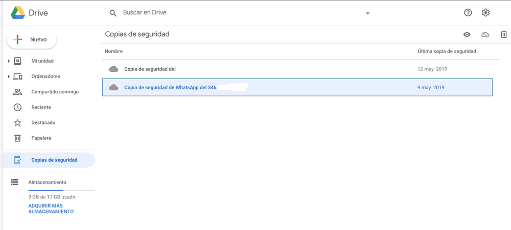Click the Nuevo button
The height and width of the screenshot is (230, 511).
(x=32, y=39)
